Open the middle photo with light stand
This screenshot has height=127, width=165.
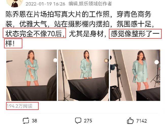click(83, 75)
